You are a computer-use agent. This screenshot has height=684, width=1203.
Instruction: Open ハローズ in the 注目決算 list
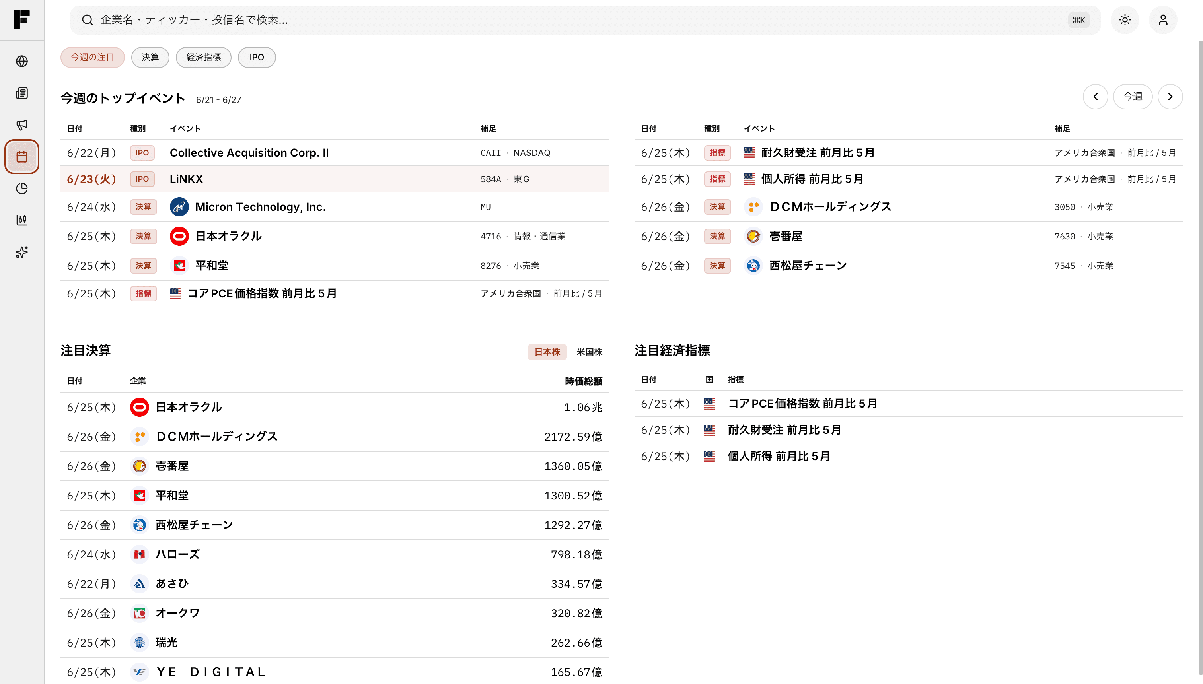tap(335, 555)
